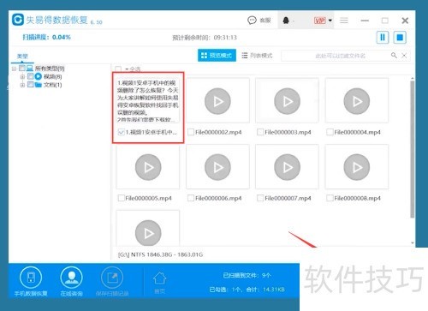
Task: Maximize the recovery window
Action: 385,21
